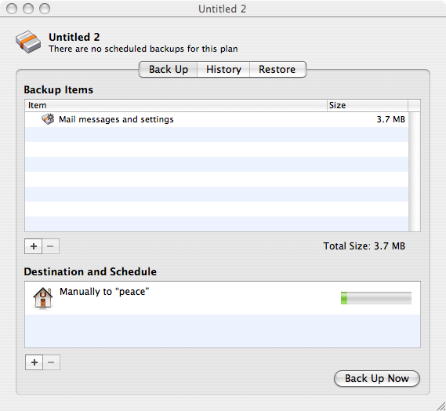Remove destination with lower minus button
The height and width of the screenshot is (411, 446).
coord(52,362)
